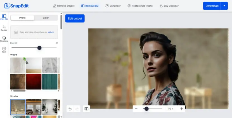Screen dimensions: 232x118
Task: Open the Shadow tool
Action: tap(4, 39)
